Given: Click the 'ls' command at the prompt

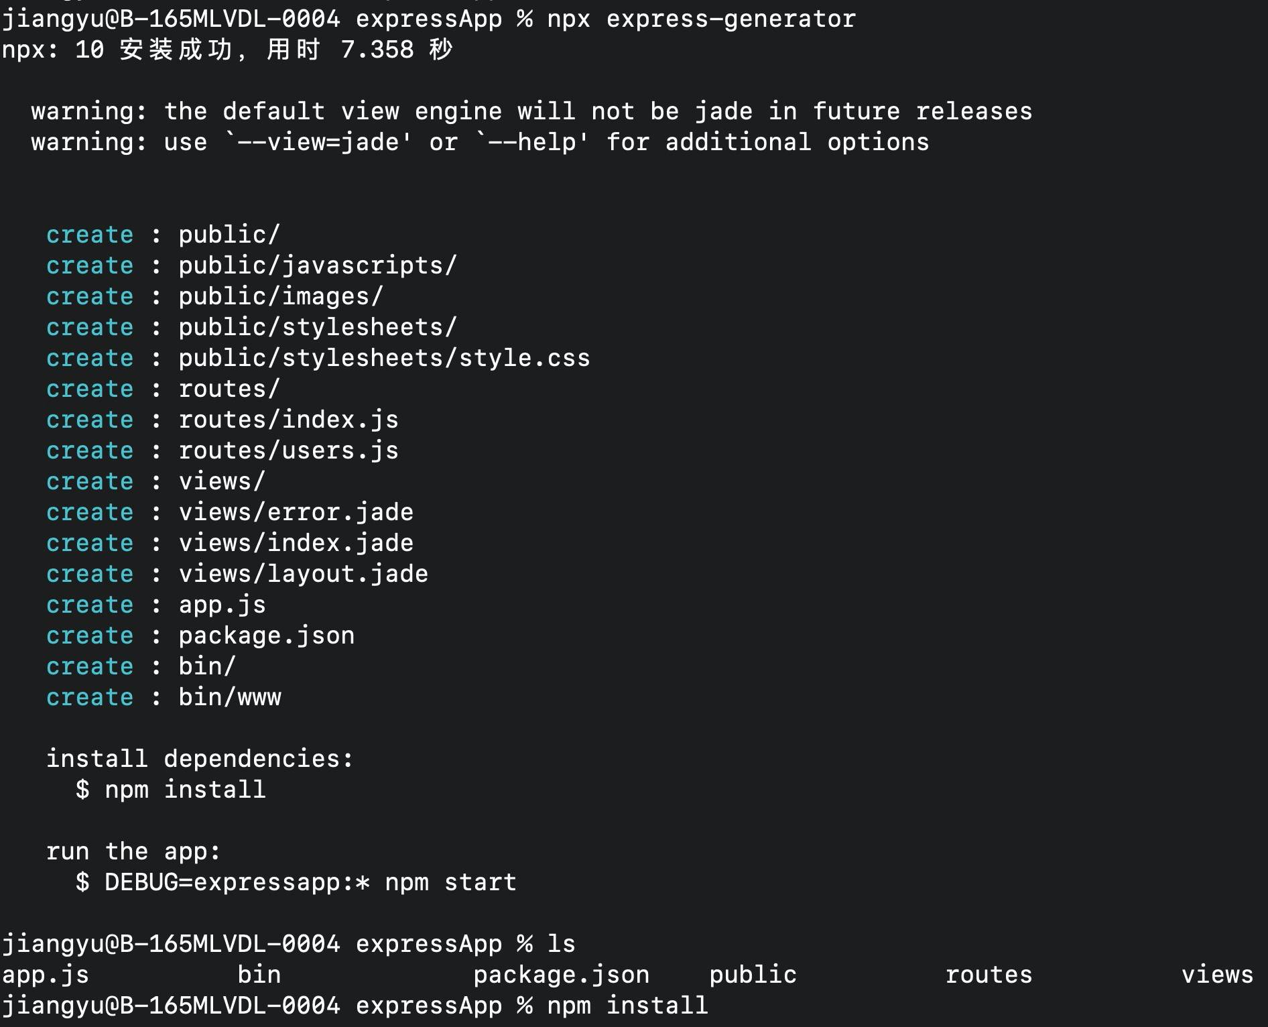Looking at the screenshot, I should click(x=561, y=944).
